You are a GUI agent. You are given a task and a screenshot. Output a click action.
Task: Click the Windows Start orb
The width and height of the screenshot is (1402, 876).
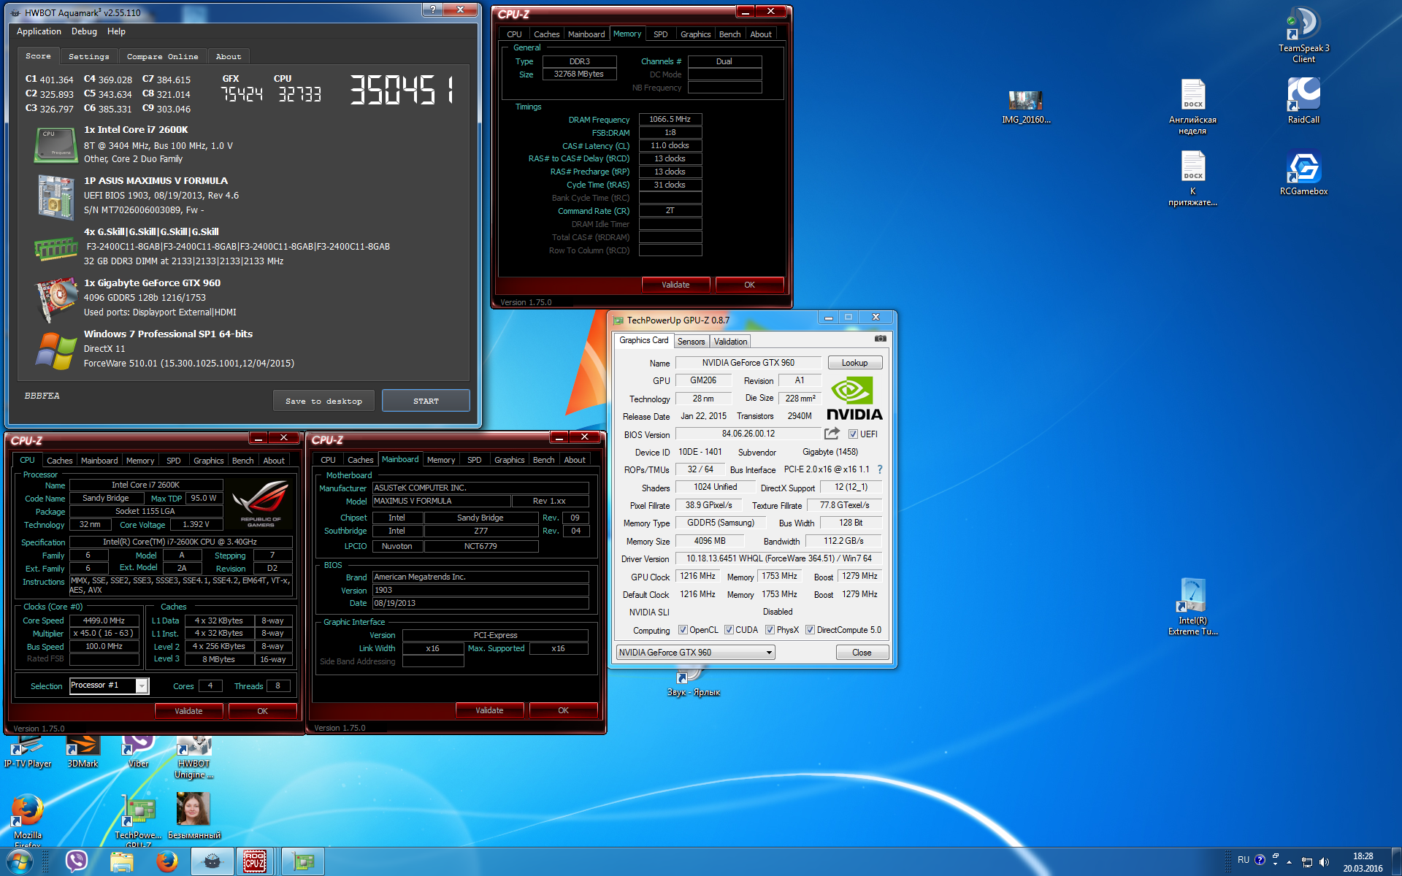(x=20, y=861)
